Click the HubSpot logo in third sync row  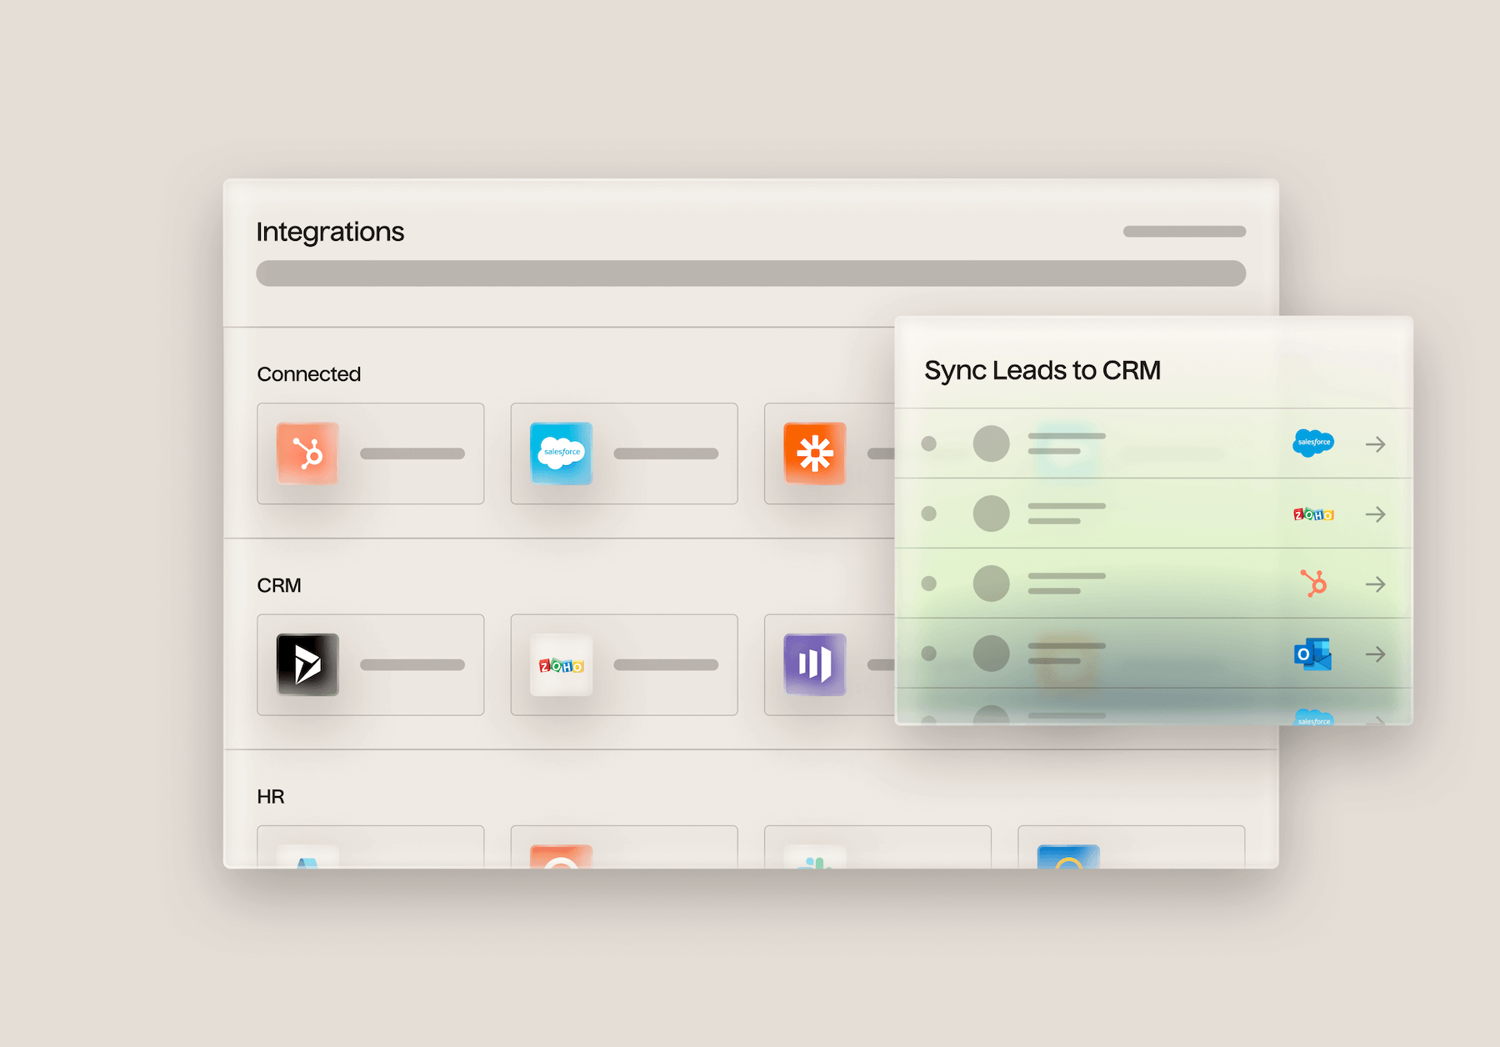coord(1313,584)
